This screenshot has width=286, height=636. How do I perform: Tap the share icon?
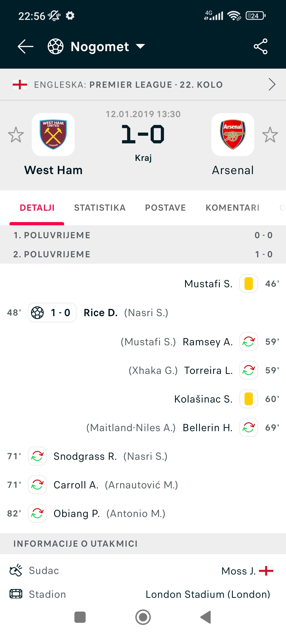[x=261, y=46]
